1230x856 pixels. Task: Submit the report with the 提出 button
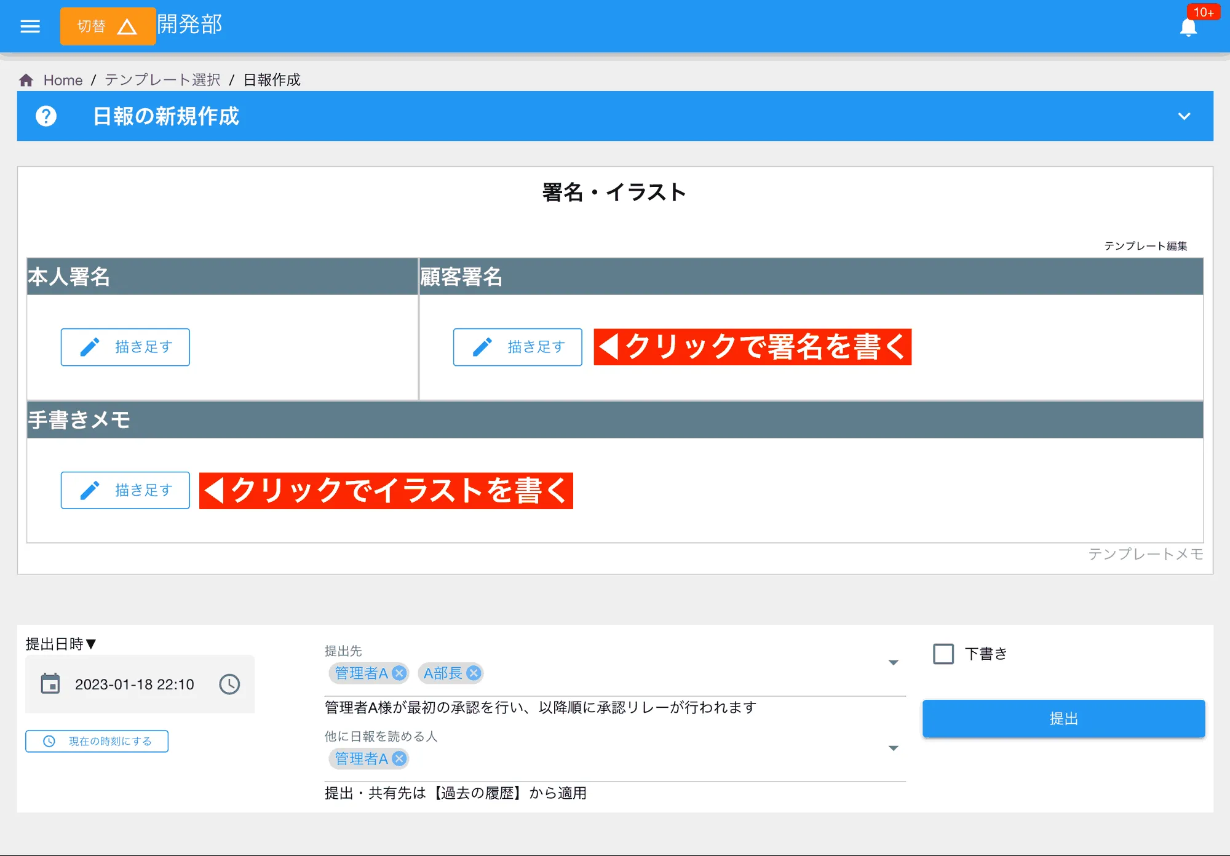point(1063,718)
